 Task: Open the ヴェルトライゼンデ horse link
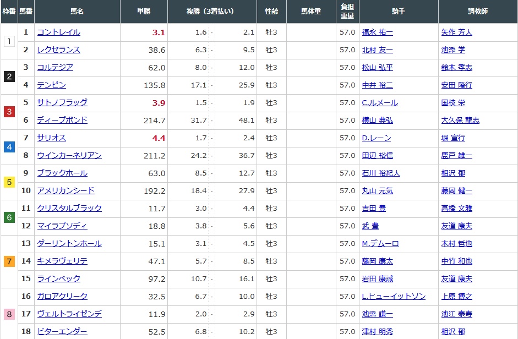pos(69,314)
